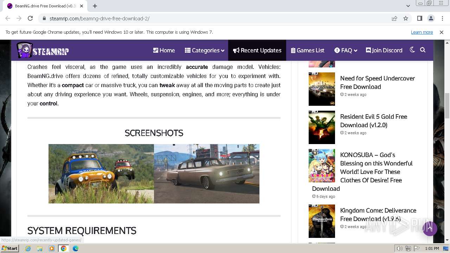This screenshot has height=253, width=450.
Task: Open the Recent Updates page
Action: tap(257, 50)
